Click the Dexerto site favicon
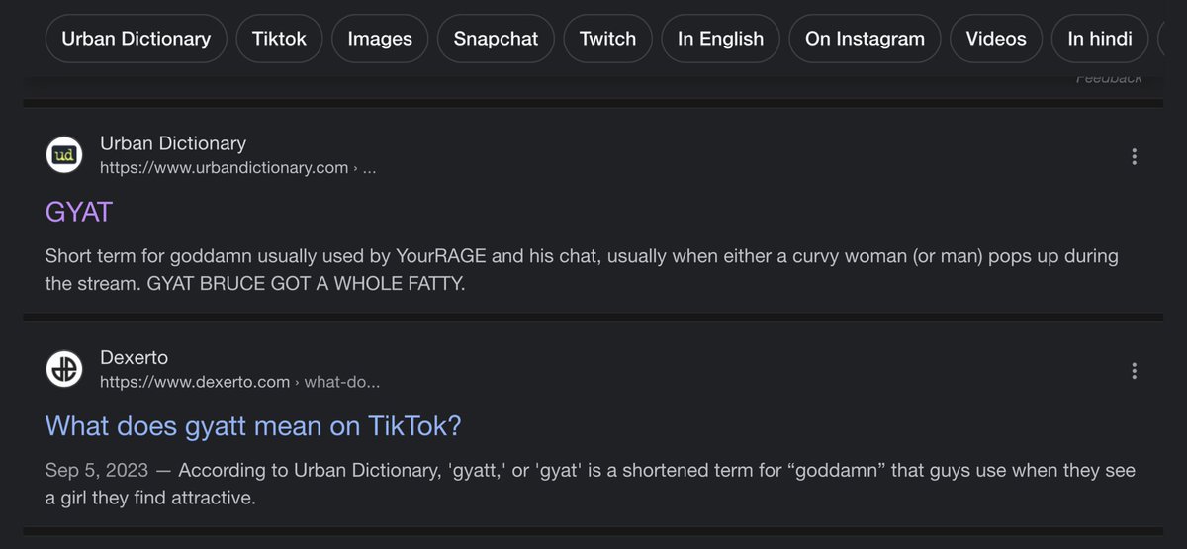 pos(64,369)
